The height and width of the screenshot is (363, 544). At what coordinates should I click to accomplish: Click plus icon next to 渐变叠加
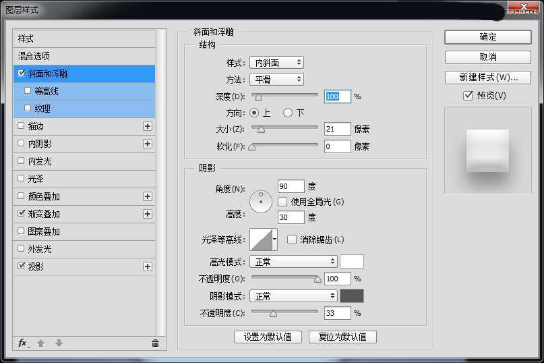148,214
